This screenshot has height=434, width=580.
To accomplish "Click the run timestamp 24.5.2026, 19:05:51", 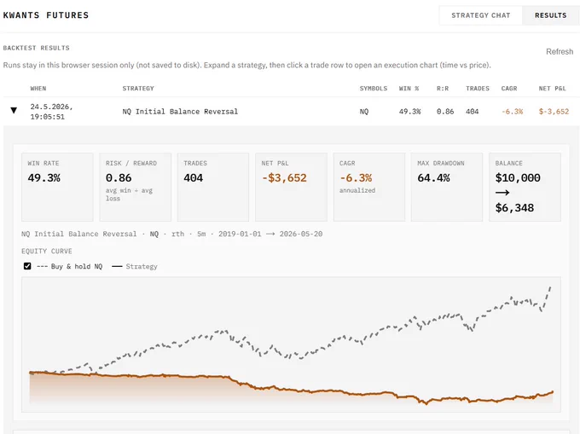I will click(51, 112).
